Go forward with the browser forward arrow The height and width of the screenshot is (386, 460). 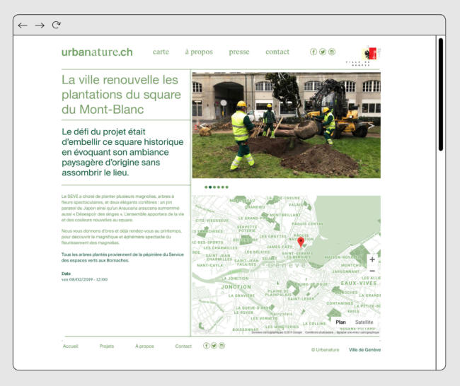[x=40, y=25]
